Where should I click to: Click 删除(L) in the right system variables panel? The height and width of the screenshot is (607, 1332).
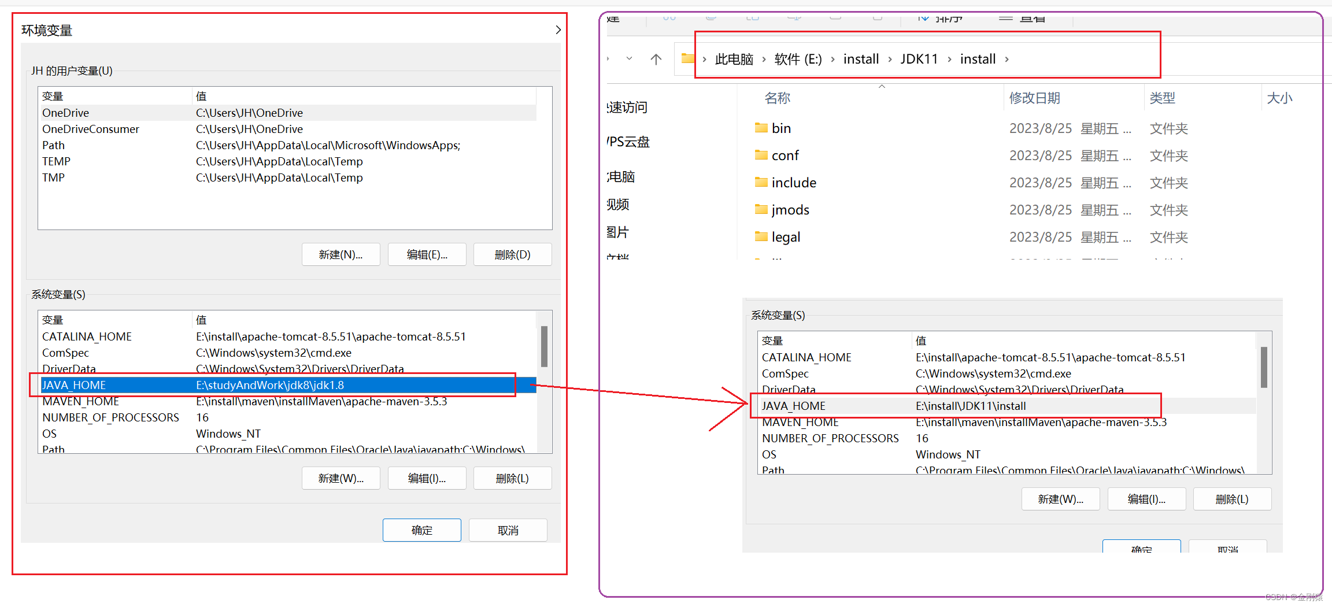[x=1232, y=499]
